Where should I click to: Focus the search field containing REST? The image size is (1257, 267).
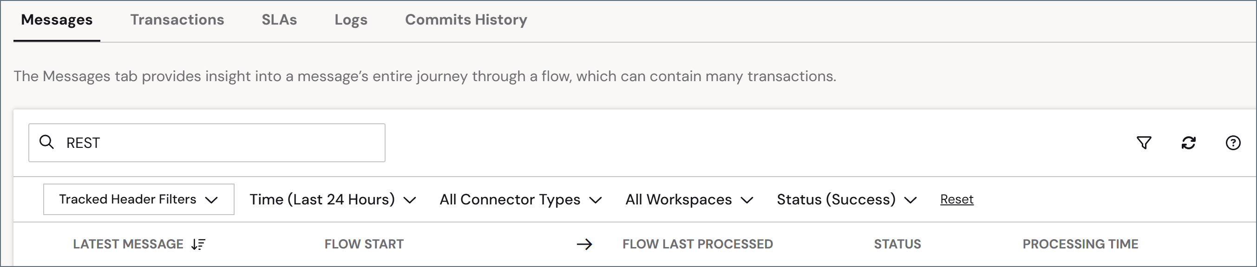[x=207, y=143]
